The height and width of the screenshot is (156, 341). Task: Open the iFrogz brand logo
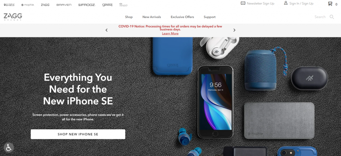click(x=87, y=5)
